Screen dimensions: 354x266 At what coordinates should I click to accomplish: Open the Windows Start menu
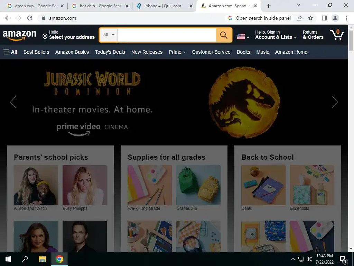point(8,259)
